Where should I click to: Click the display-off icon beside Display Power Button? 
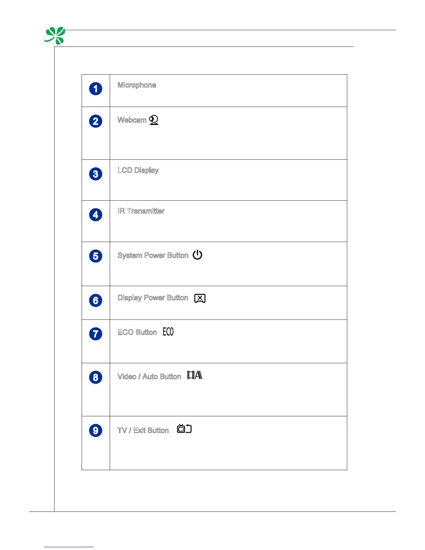coord(200,298)
